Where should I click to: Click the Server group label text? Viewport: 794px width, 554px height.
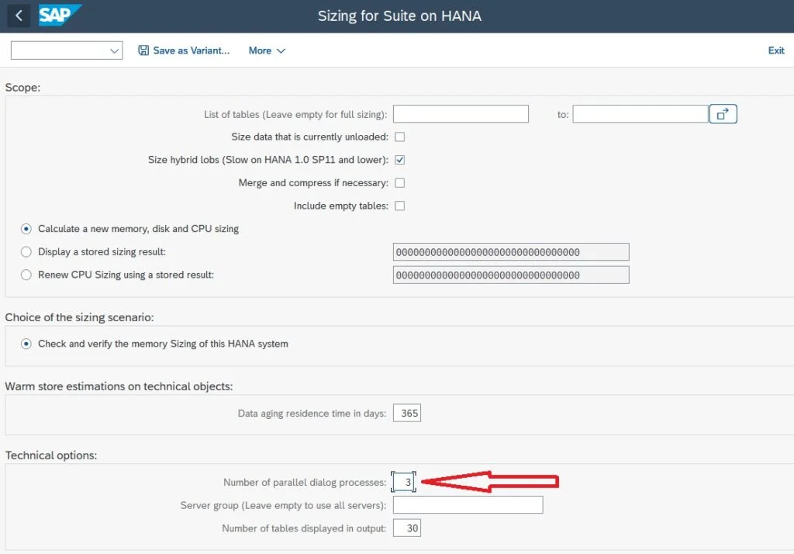(x=283, y=505)
